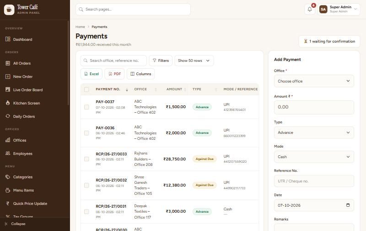Open All Orders in the sidebar
The height and width of the screenshot is (231, 366).
tap(22, 63)
